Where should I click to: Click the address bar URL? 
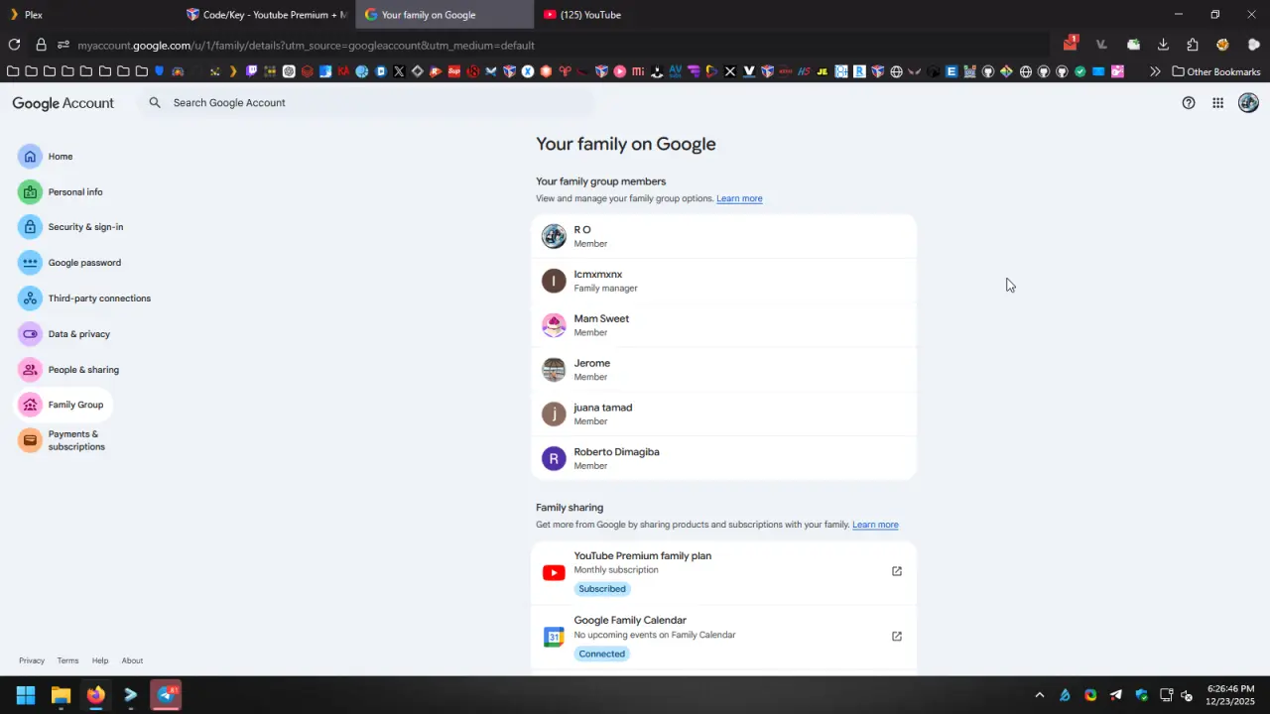pyautogui.click(x=306, y=45)
